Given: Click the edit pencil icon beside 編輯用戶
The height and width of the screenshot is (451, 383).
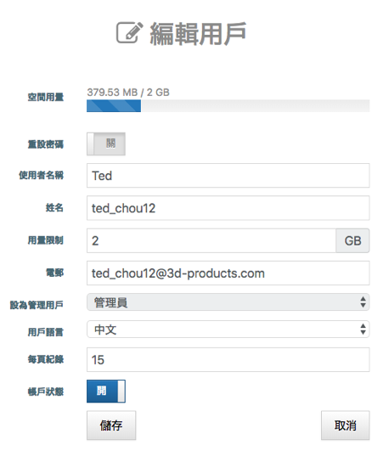Looking at the screenshot, I should click(x=129, y=33).
